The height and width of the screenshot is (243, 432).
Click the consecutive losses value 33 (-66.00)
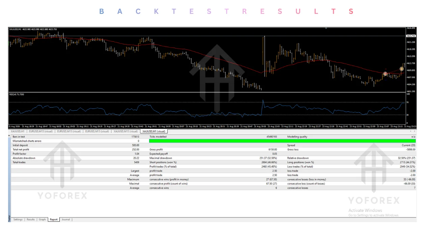point(409,179)
